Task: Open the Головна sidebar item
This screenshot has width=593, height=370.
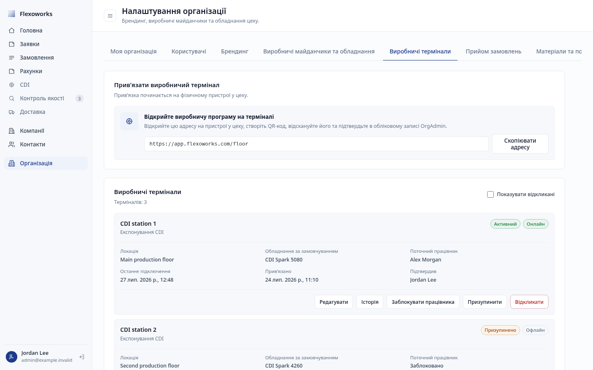Action: [46, 30]
